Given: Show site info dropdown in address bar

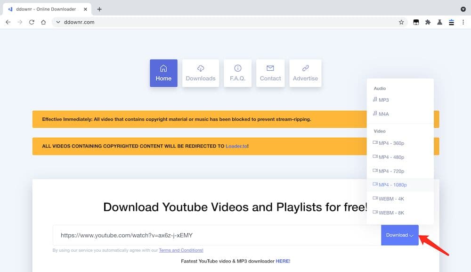Looking at the screenshot, I should pyautogui.click(x=58, y=22).
